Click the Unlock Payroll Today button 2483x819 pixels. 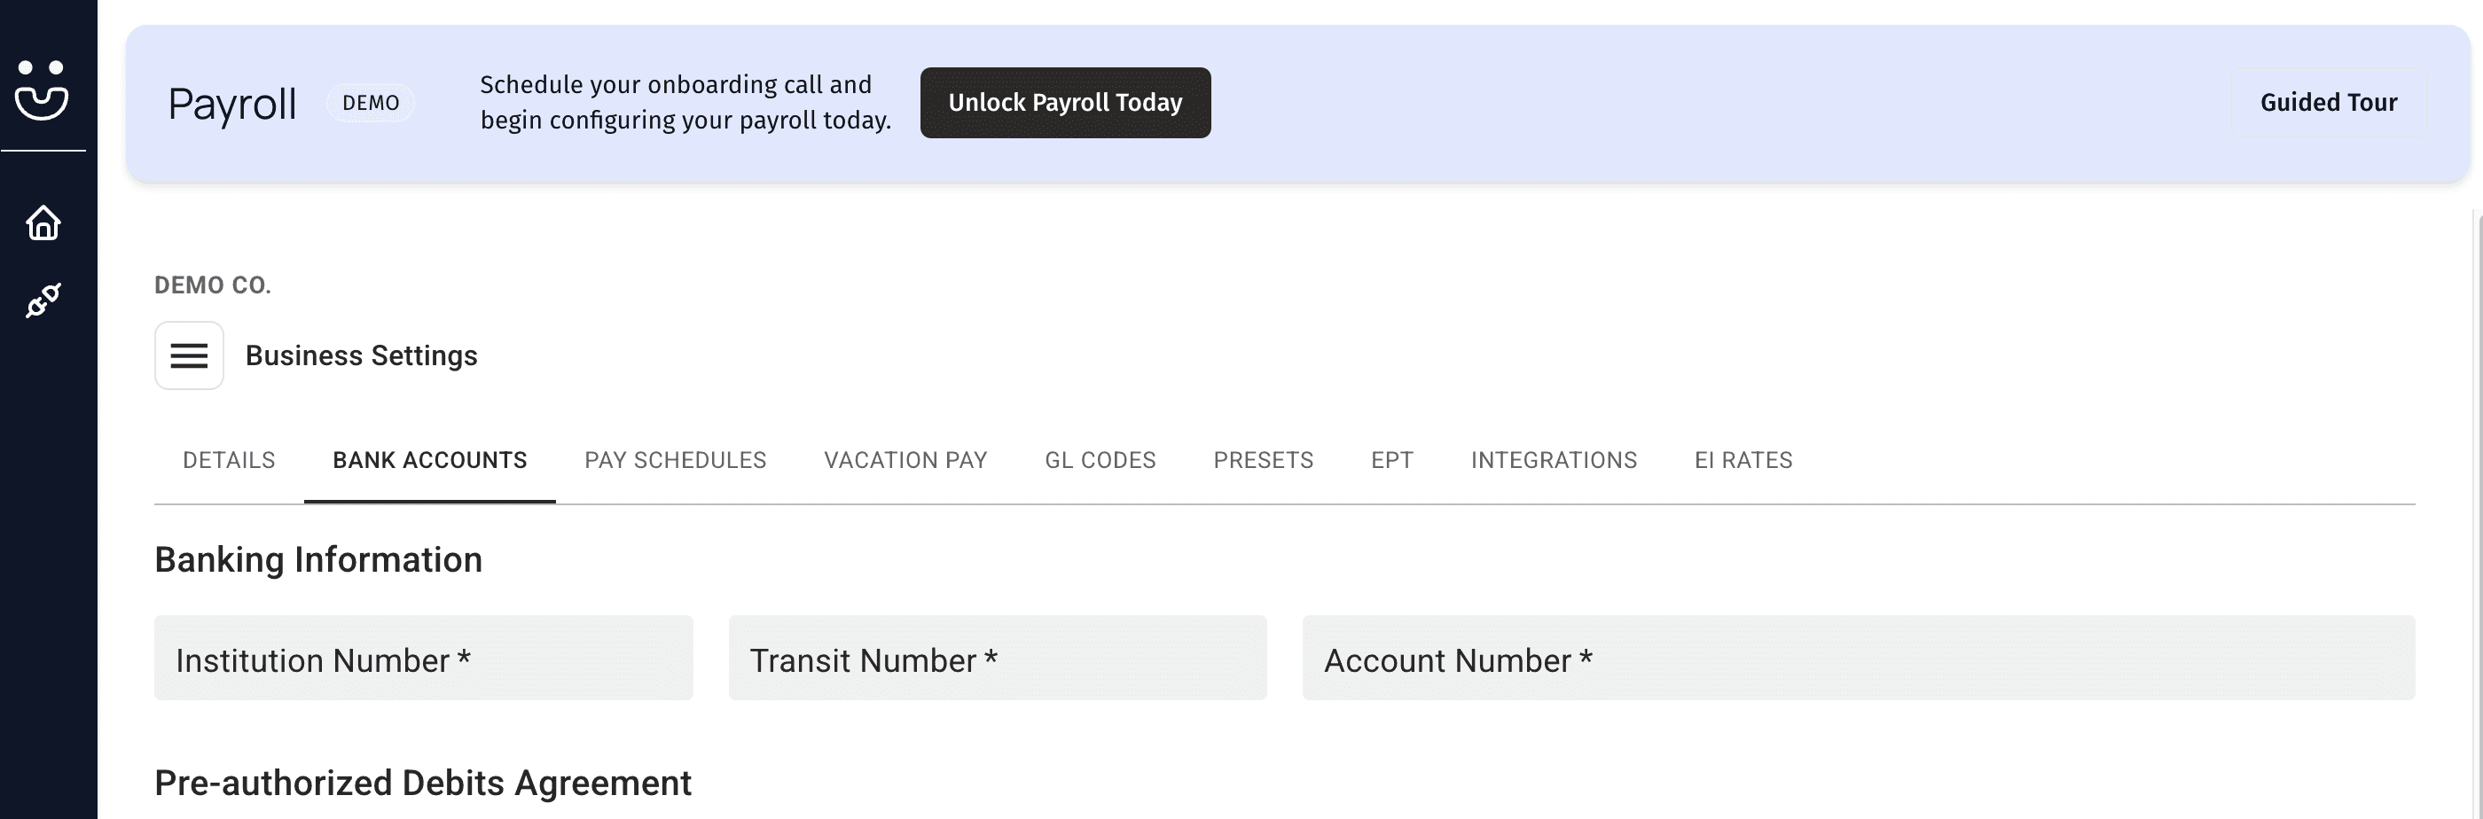coord(1065,102)
